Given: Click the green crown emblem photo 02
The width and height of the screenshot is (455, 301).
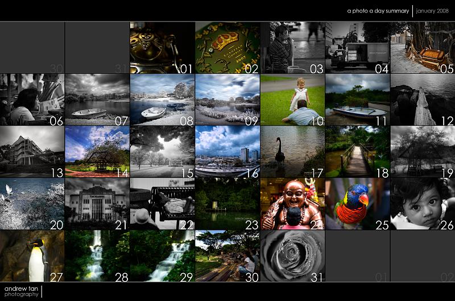Looking at the screenshot, I should click(227, 48).
